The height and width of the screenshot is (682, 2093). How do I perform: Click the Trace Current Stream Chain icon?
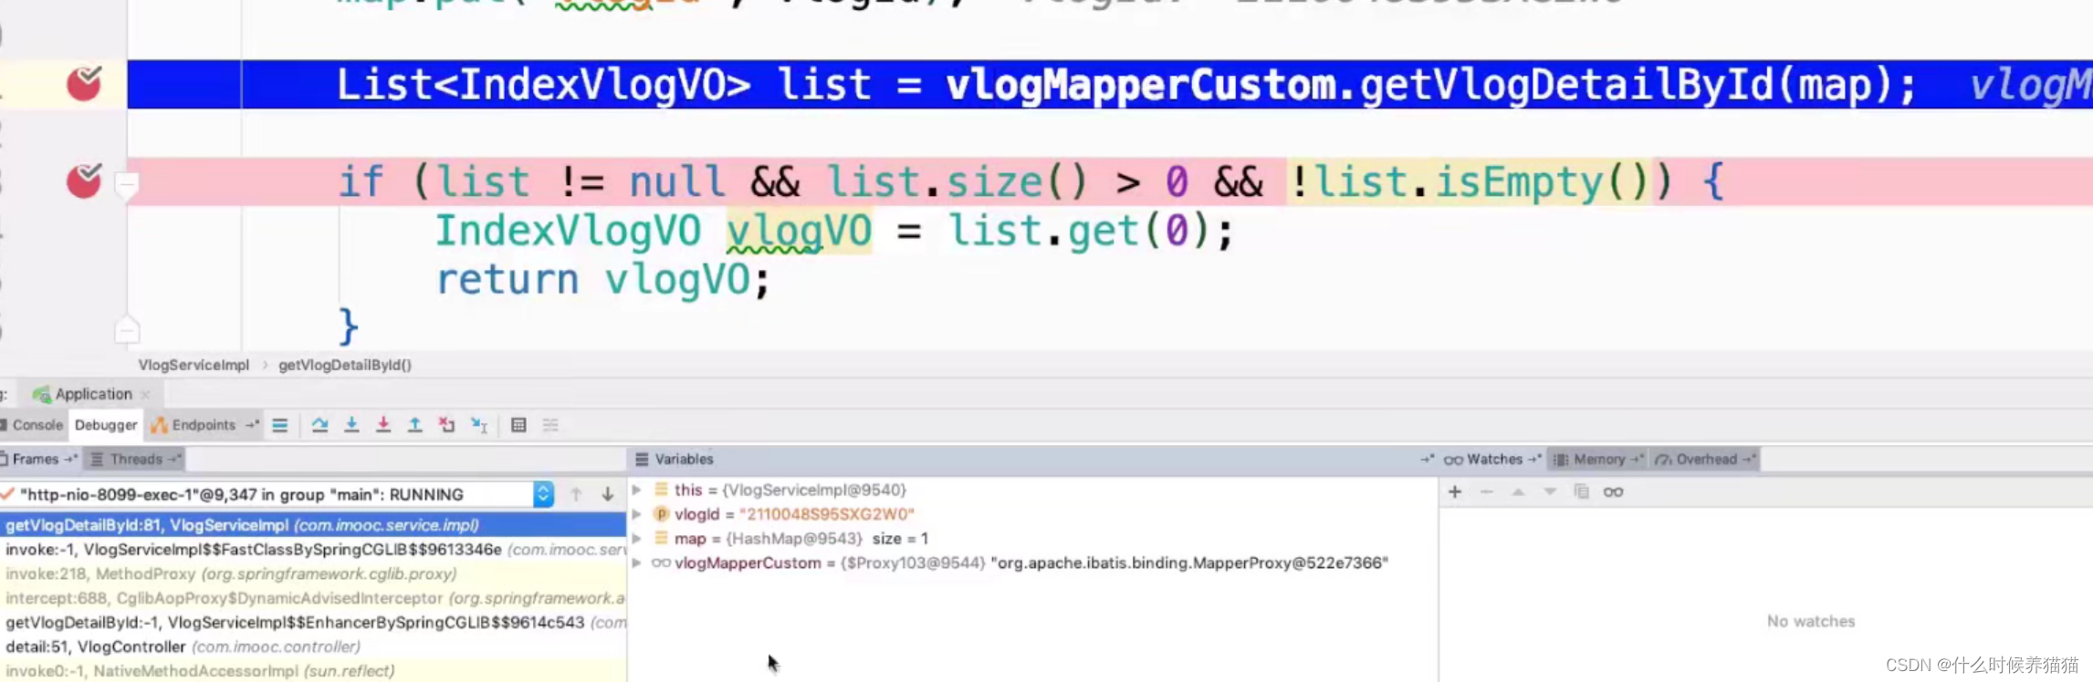tap(550, 425)
